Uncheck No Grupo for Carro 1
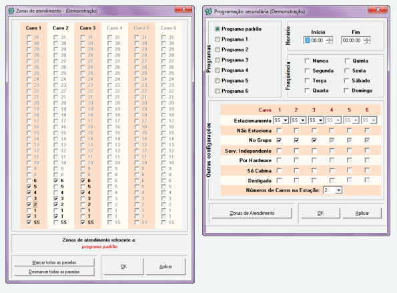This screenshot has width=397, height=293. [x=280, y=140]
